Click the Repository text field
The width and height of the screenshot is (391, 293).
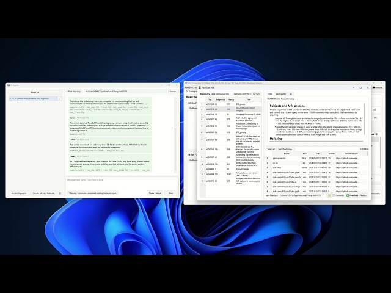pos(221,94)
